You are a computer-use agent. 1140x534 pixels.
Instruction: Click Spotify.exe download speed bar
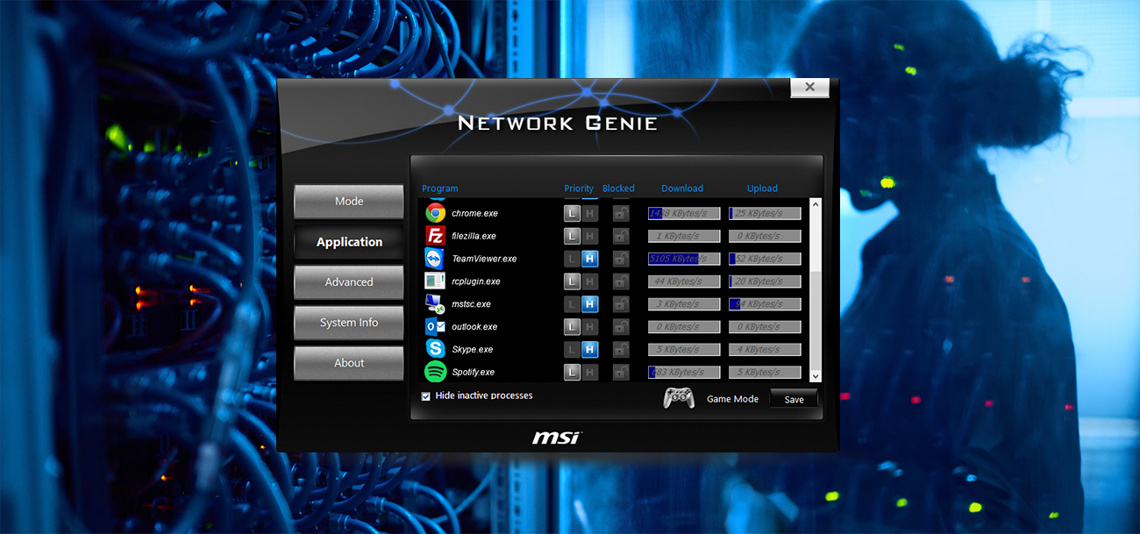684,372
